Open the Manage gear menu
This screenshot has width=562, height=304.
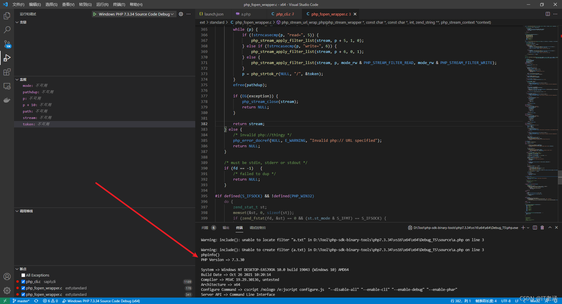coord(7,290)
